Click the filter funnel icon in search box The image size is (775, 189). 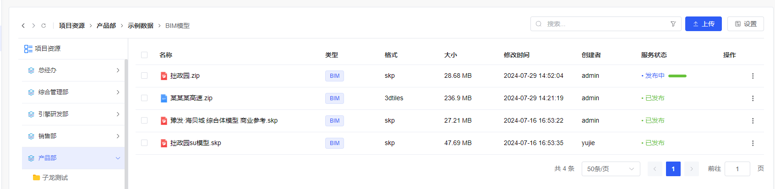point(673,24)
